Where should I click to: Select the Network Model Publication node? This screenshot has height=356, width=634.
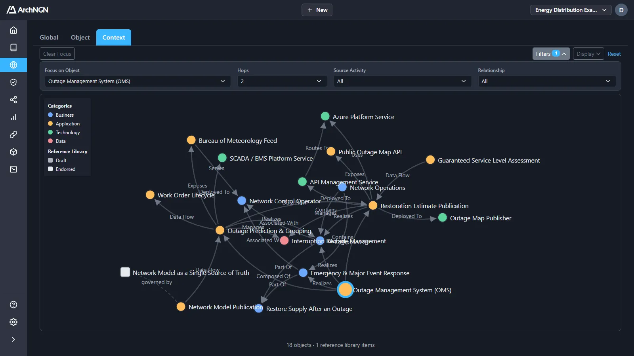click(x=181, y=307)
